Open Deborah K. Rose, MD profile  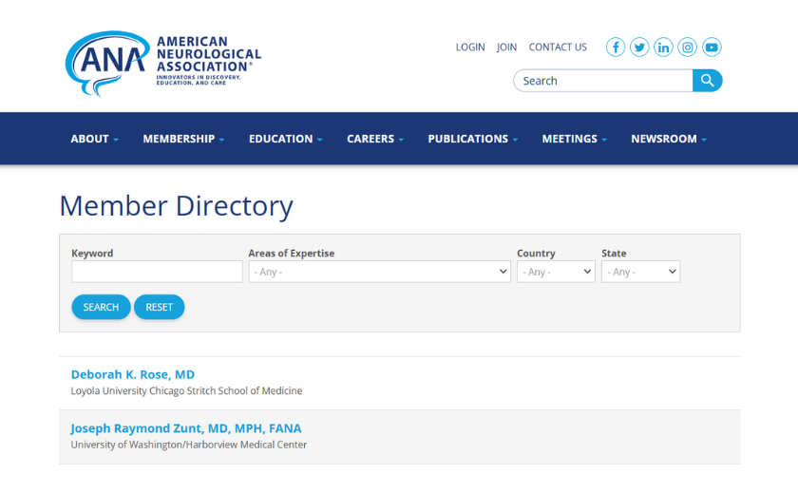[133, 374]
